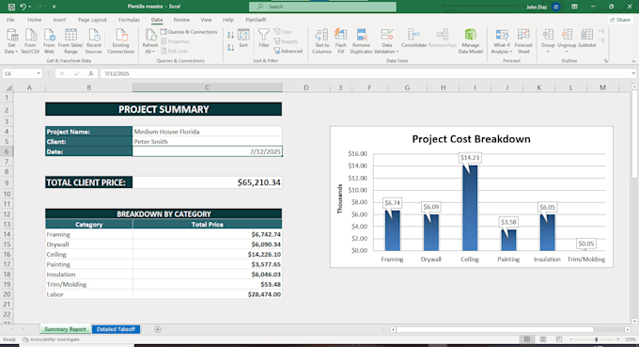The width and height of the screenshot is (639, 347).
Task: Sort descending Z to A
Action: tap(230, 47)
